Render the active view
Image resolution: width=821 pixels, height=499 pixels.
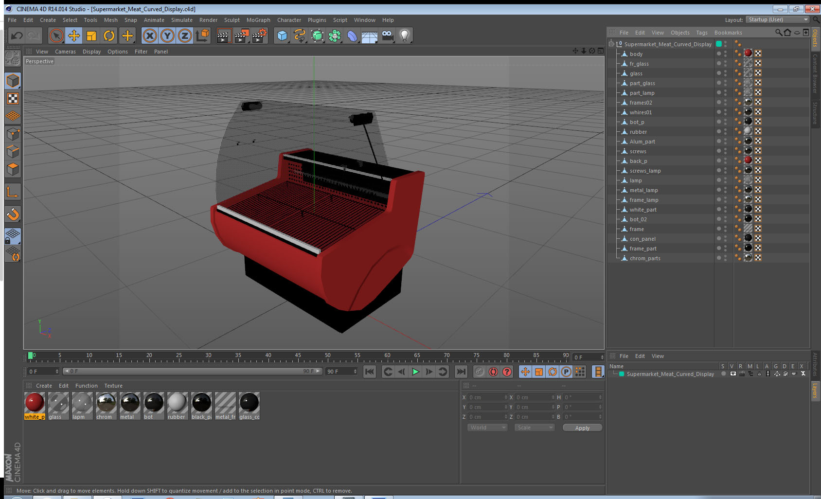(x=224, y=36)
